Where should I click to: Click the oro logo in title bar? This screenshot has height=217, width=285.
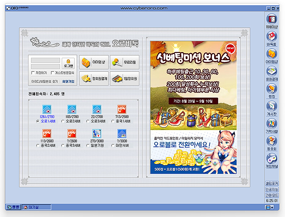[17, 8]
